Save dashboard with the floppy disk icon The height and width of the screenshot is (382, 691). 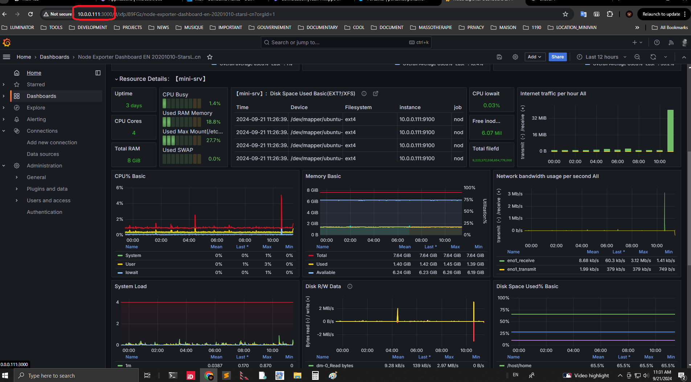499,57
